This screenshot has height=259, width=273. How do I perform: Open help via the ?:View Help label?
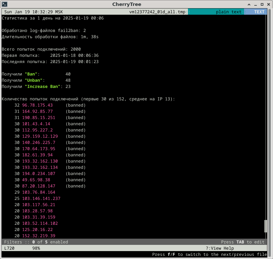220,248
